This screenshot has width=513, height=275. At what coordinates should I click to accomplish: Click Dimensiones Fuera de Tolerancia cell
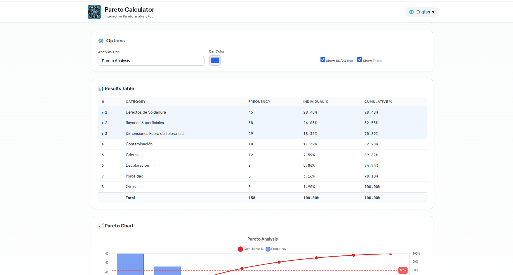tap(155, 134)
